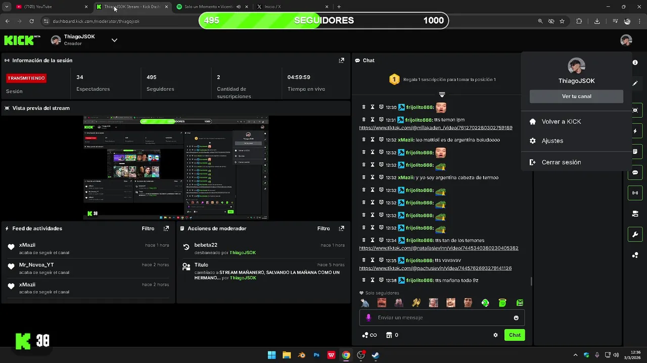
Task: Toggle chat panel in sidebar
Action: 635,172
